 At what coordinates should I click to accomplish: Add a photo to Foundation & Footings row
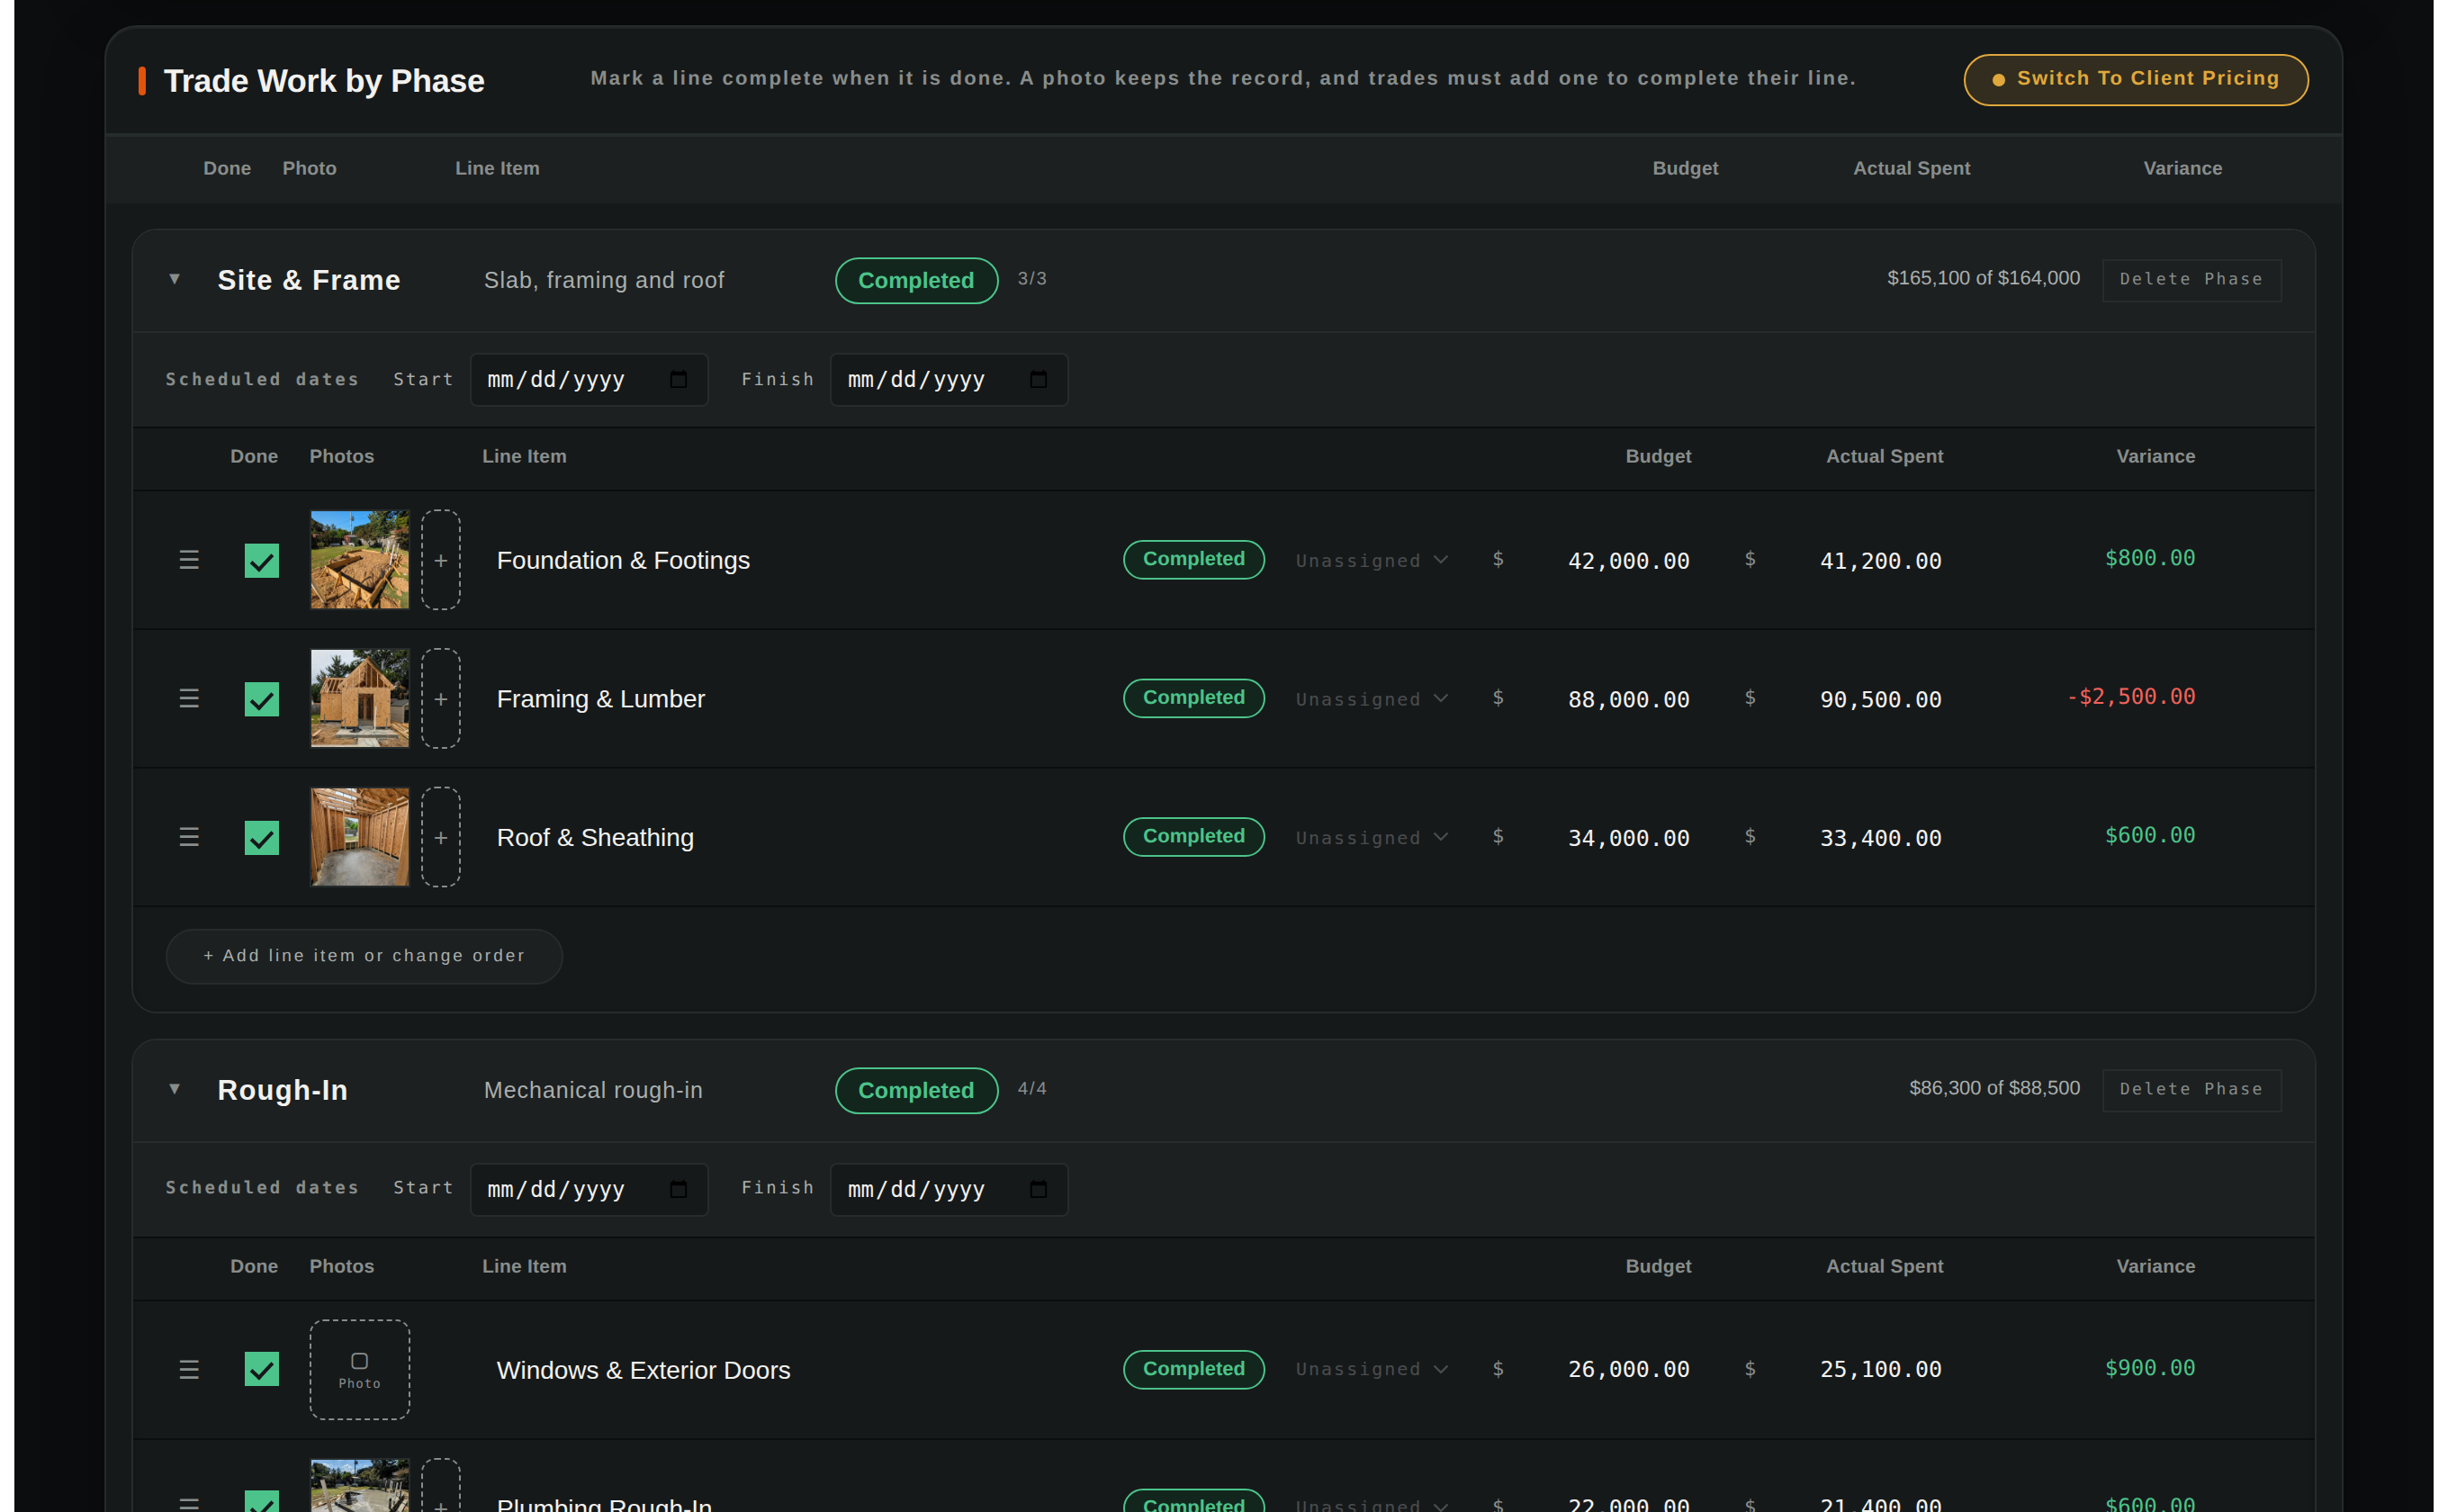441,560
